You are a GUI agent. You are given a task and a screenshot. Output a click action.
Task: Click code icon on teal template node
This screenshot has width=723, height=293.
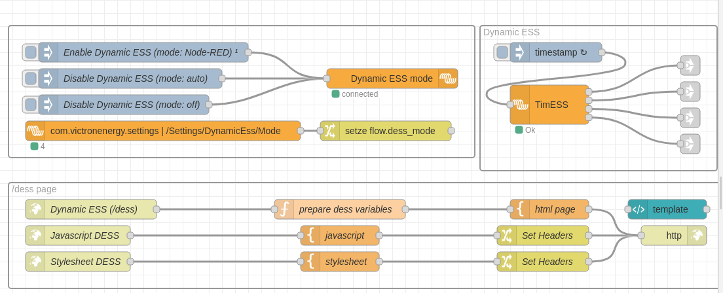638,209
